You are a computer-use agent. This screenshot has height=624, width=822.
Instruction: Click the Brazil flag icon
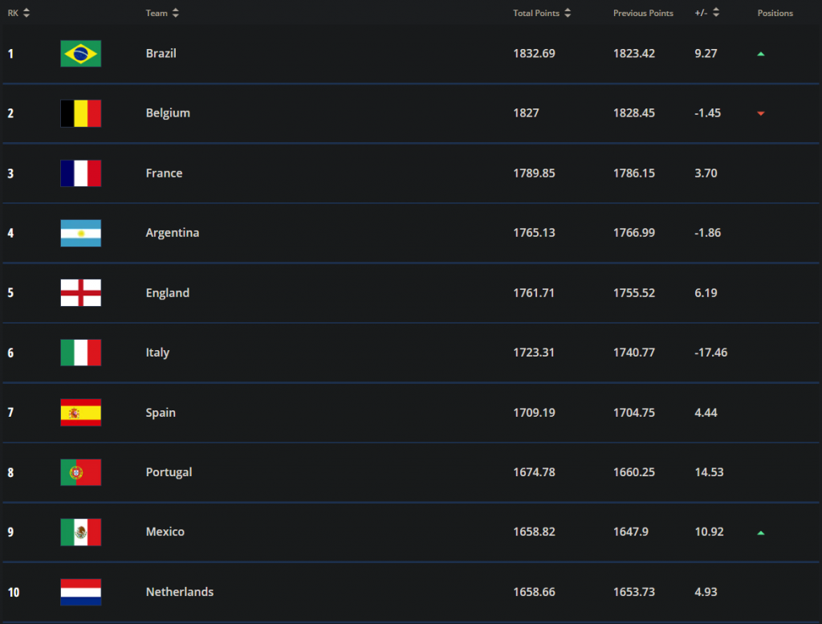pos(80,54)
